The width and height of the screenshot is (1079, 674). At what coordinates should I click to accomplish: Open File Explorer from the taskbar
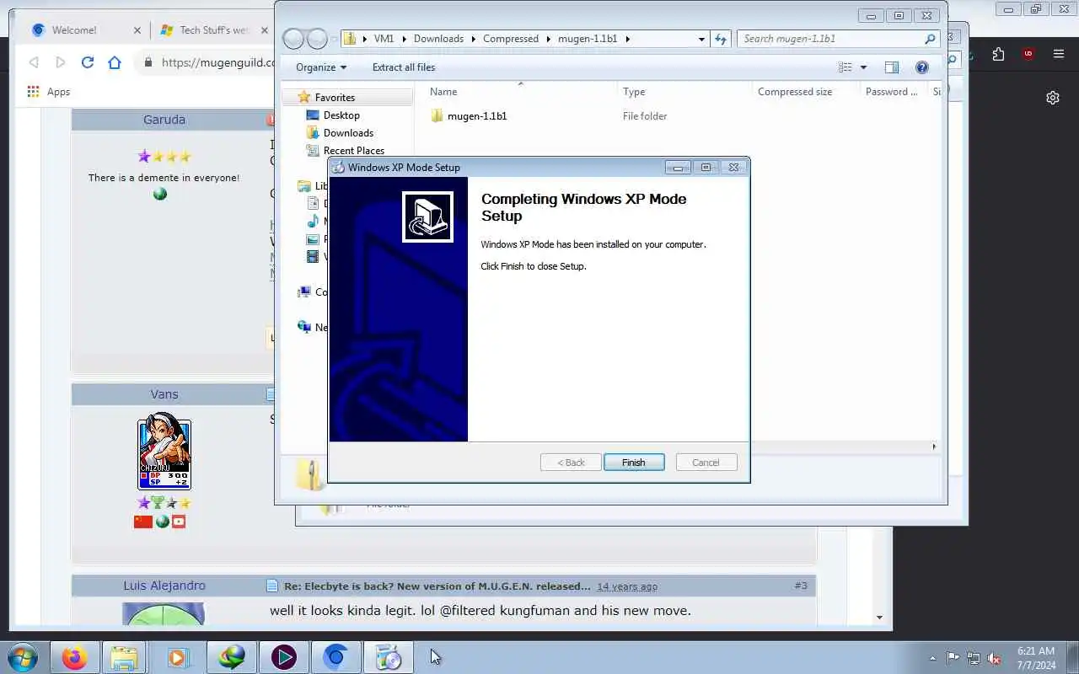[x=124, y=657]
